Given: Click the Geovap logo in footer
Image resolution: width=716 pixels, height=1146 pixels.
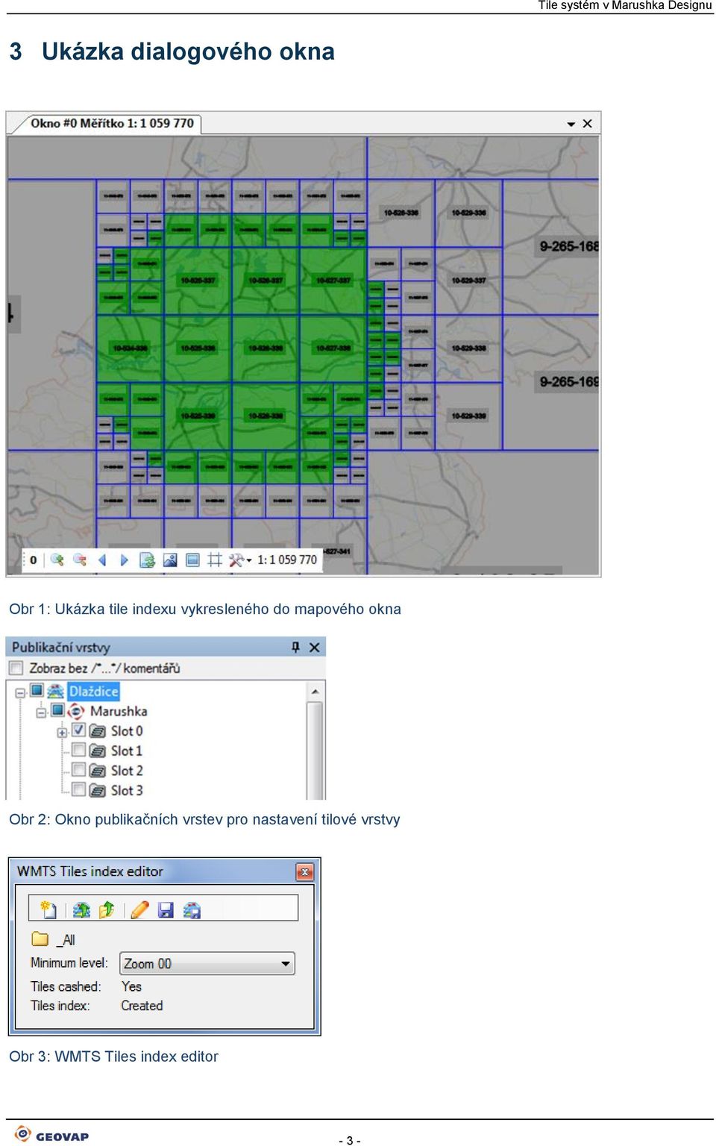Looking at the screenshot, I should [51, 1135].
